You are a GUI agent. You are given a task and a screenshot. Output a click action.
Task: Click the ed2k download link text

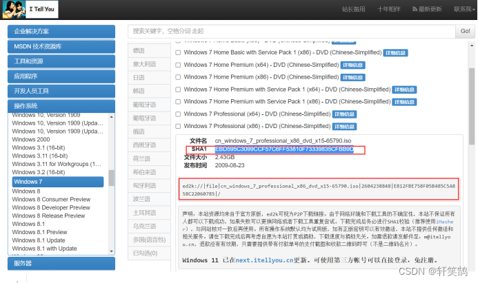coord(319,189)
